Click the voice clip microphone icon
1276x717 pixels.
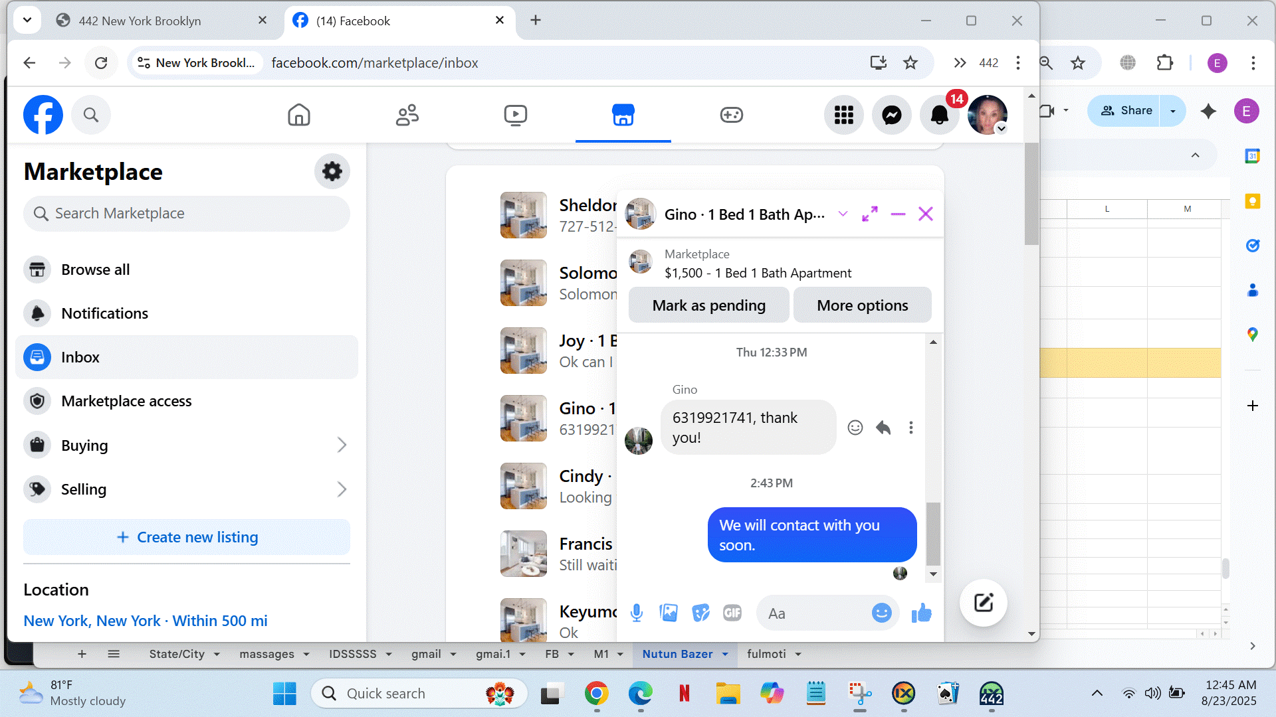[636, 613]
